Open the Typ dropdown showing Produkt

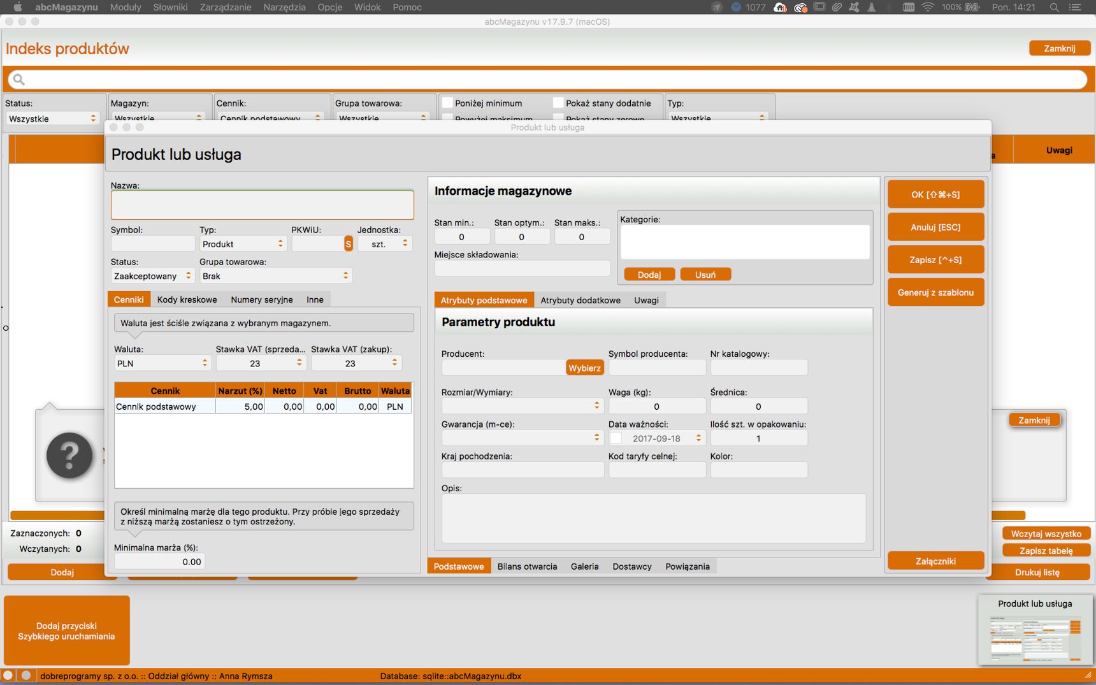[x=242, y=244]
